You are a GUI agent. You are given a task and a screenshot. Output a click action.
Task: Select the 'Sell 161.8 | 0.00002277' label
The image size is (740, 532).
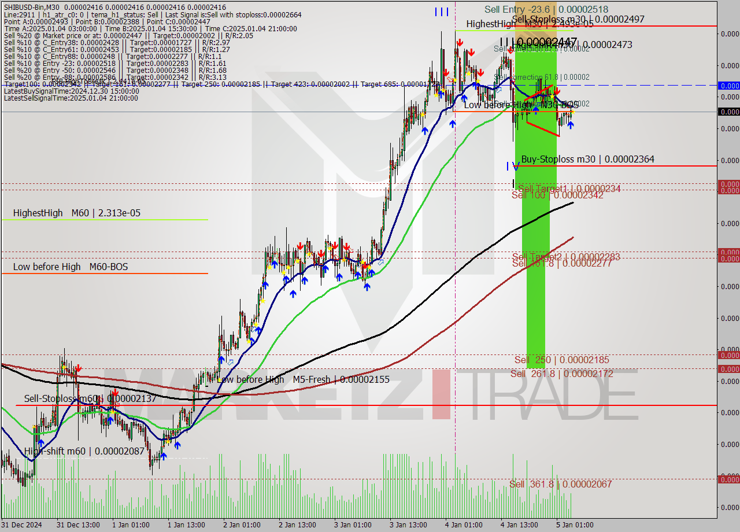(563, 263)
